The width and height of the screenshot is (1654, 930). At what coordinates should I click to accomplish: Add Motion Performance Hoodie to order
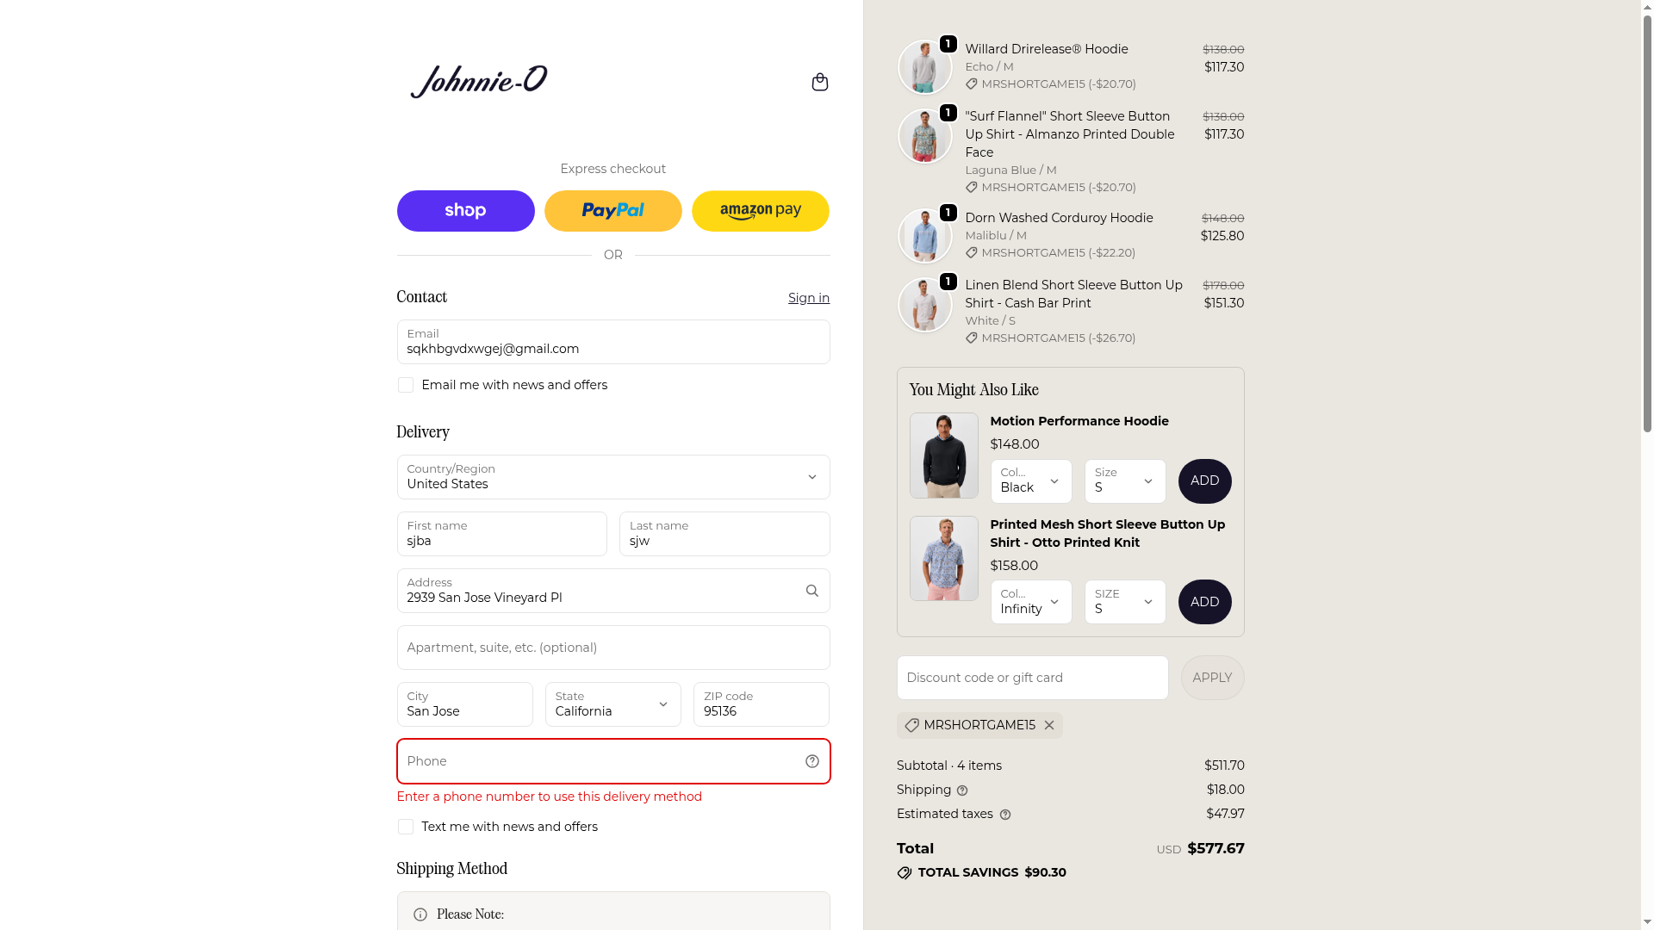click(x=1205, y=481)
